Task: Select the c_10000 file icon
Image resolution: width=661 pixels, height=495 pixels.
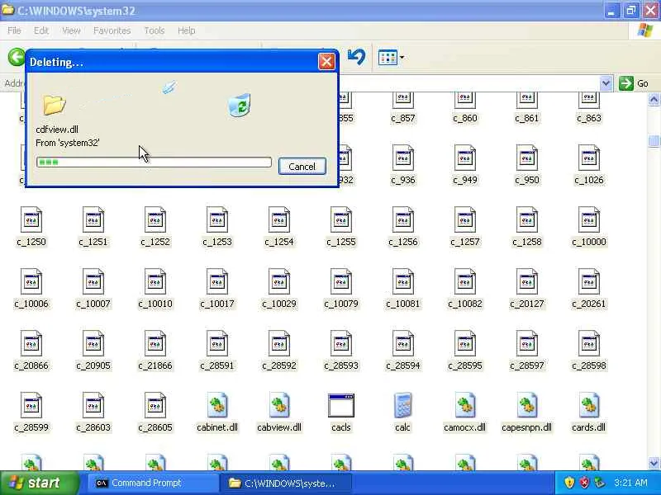Action: (x=589, y=219)
